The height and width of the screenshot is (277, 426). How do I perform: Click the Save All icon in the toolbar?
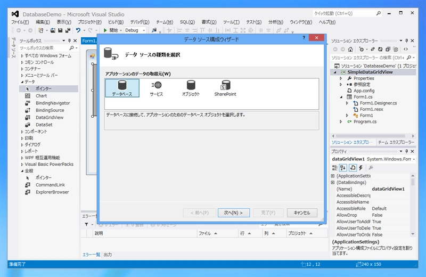coord(68,30)
